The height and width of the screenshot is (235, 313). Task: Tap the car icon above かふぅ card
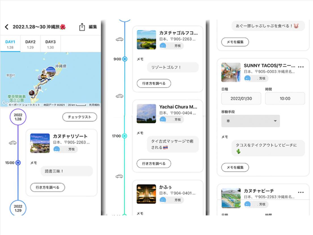pyautogui.click(x=119, y=176)
